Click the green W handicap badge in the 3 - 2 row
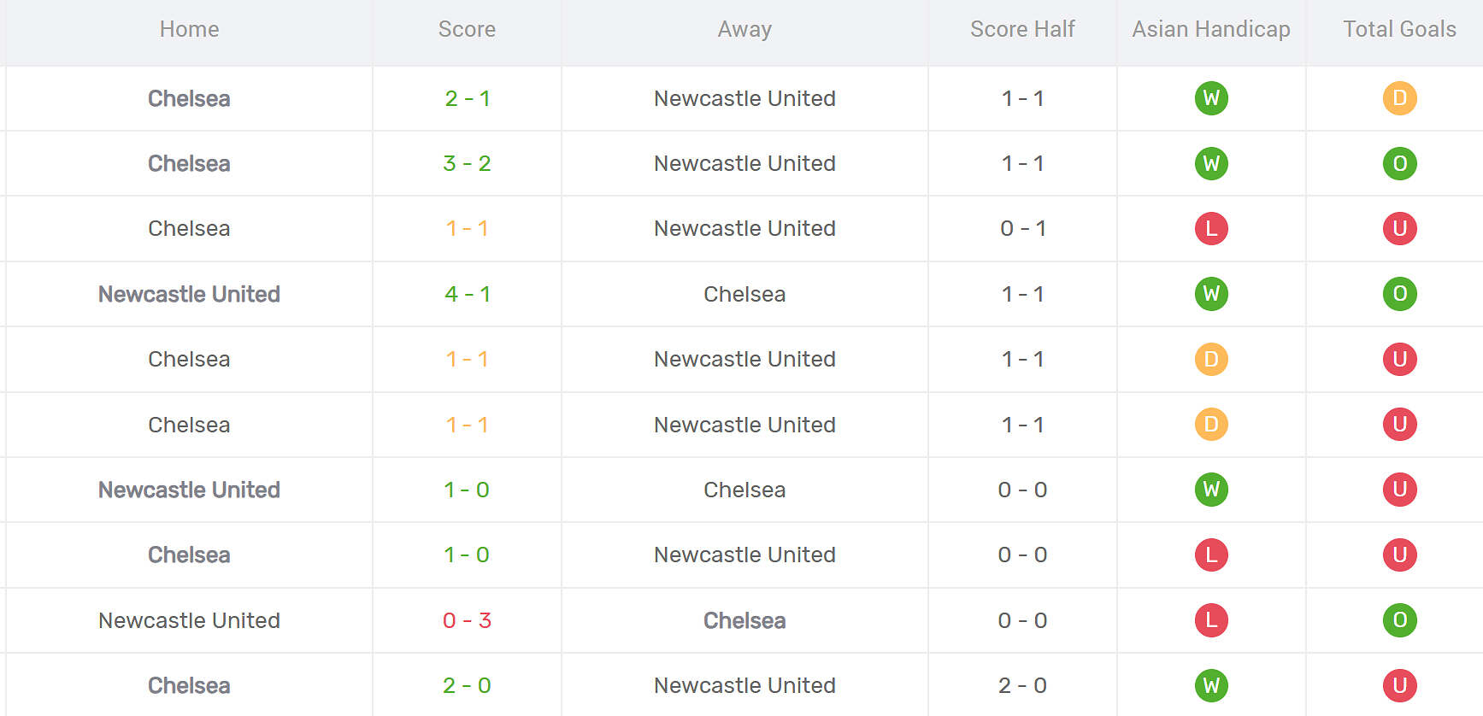The image size is (1483, 716). pos(1211,163)
